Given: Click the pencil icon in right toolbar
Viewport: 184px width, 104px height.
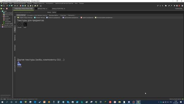Looking at the screenshot, I should [169, 6].
